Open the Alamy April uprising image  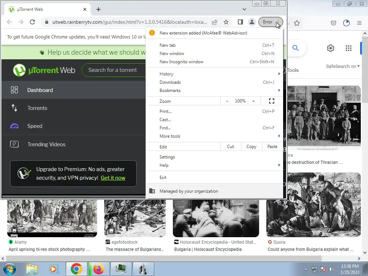coord(52,218)
